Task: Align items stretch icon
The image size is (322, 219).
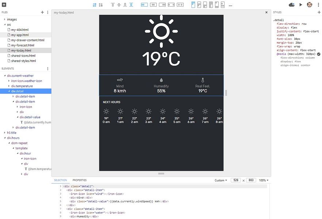Action: (131, 5)
